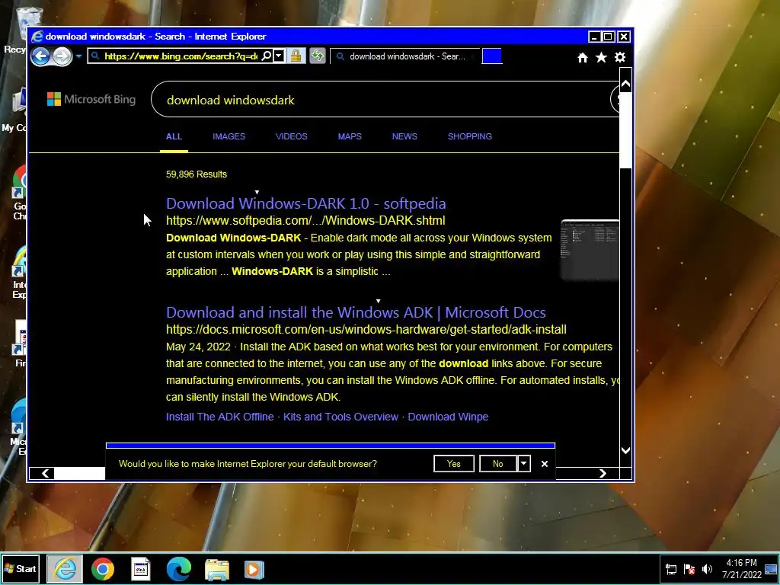This screenshot has width=780, height=585.
Task: Switch to the NEWS tab
Action: pos(404,136)
